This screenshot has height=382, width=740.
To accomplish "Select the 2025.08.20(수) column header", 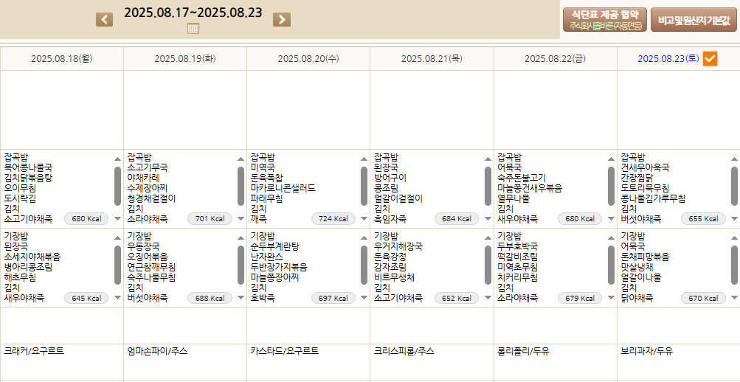I will pos(308,59).
